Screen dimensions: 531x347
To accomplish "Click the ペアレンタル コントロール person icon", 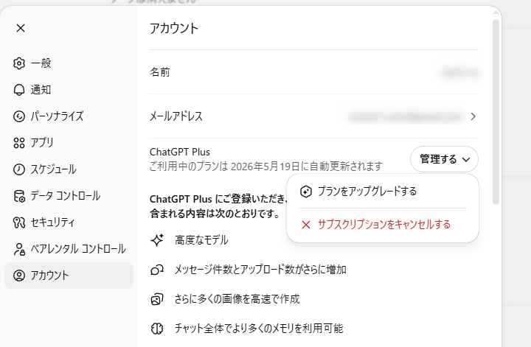I will (x=19, y=249).
